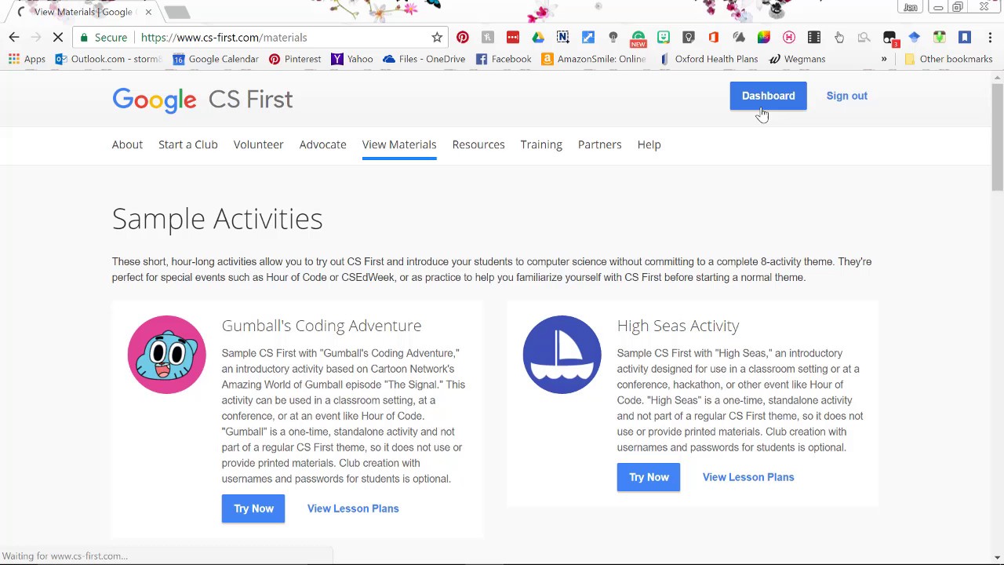Try Now for Gumball's Coding Adventure
This screenshot has height=565, width=1004.
click(253, 508)
